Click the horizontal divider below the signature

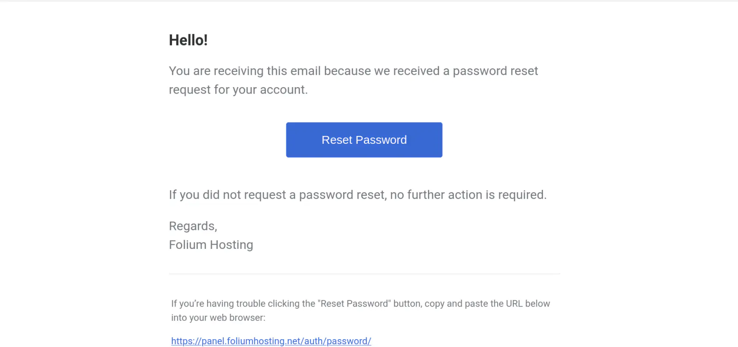click(364, 274)
